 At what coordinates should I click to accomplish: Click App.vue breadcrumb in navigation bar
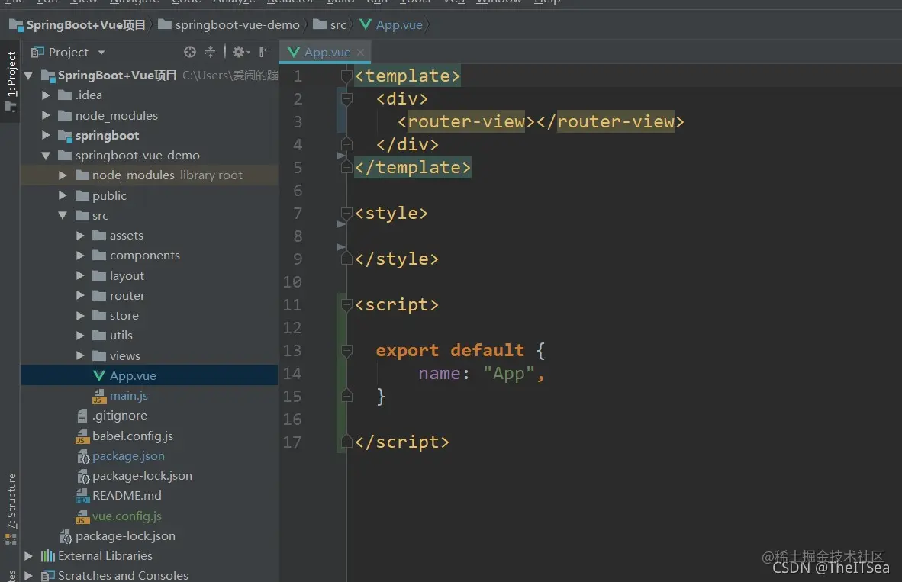391,24
